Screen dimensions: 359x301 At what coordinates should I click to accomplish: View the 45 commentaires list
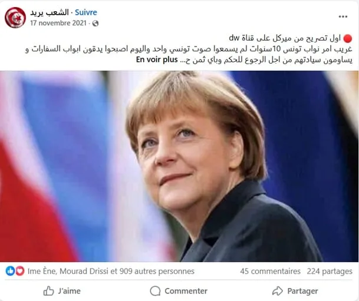point(270,272)
